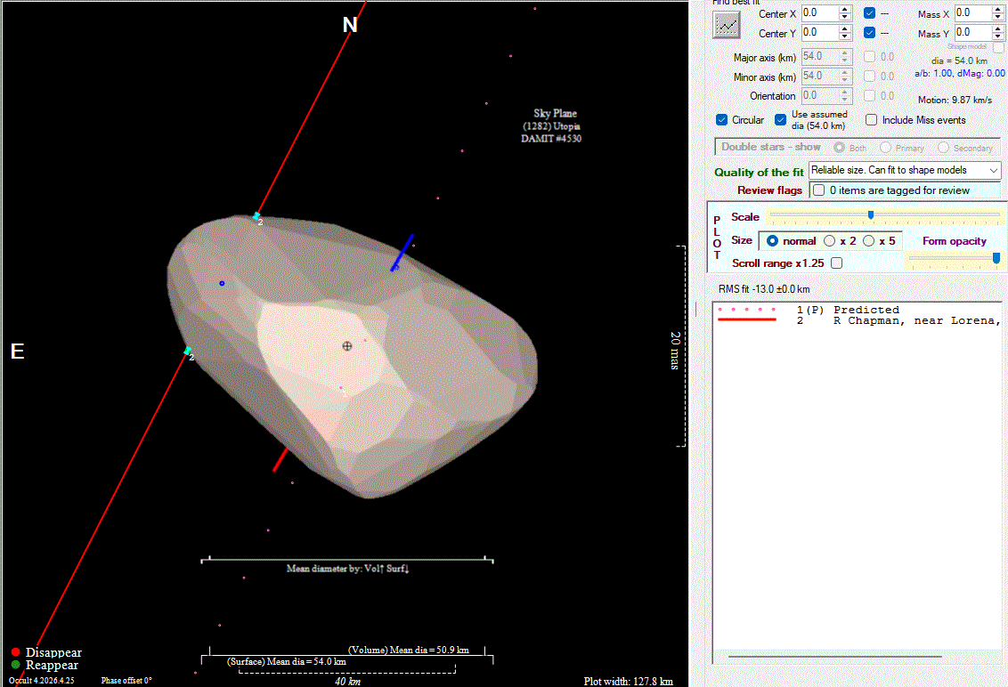This screenshot has height=687, width=1008.
Task: Enable the Scroll range x1.25 checkbox
Action: pos(836,263)
